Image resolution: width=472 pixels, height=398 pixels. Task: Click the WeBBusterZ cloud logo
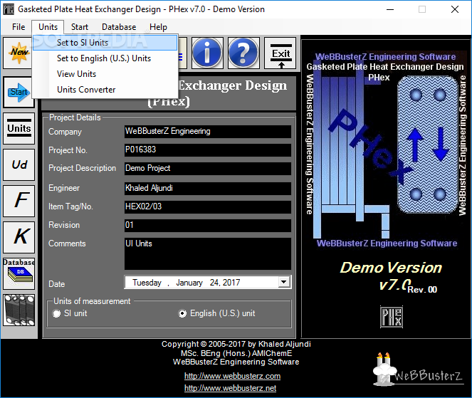(418, 370)
